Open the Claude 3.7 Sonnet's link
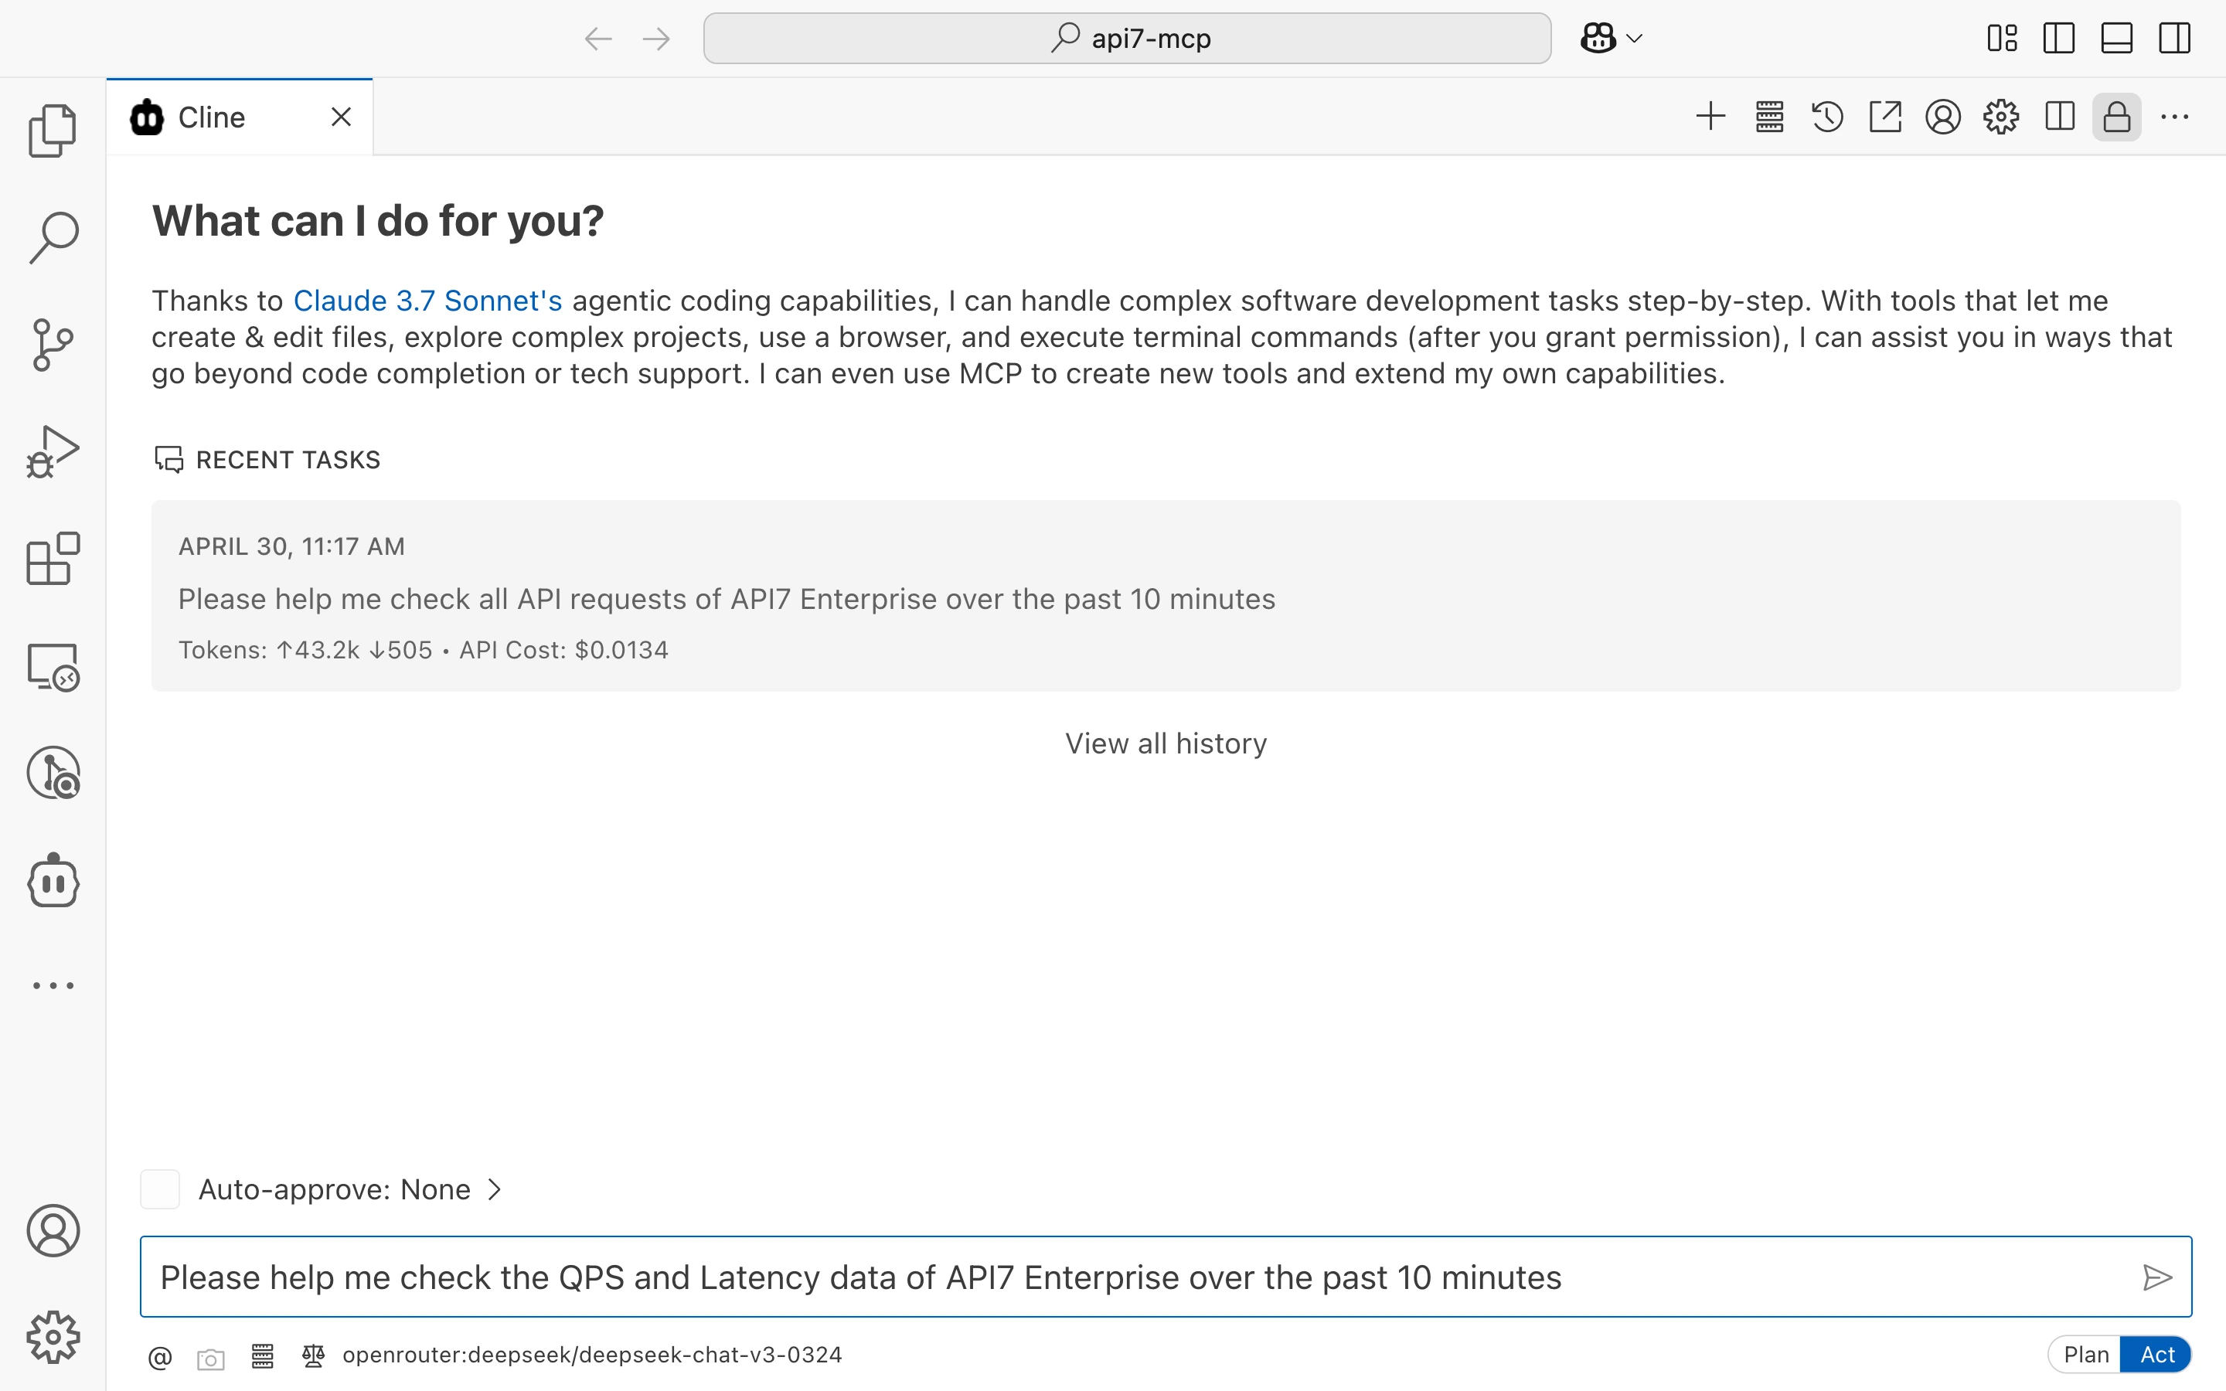Image resolution: width=2226 pixels, height=1391 pixels. click(x=427, y=301)
